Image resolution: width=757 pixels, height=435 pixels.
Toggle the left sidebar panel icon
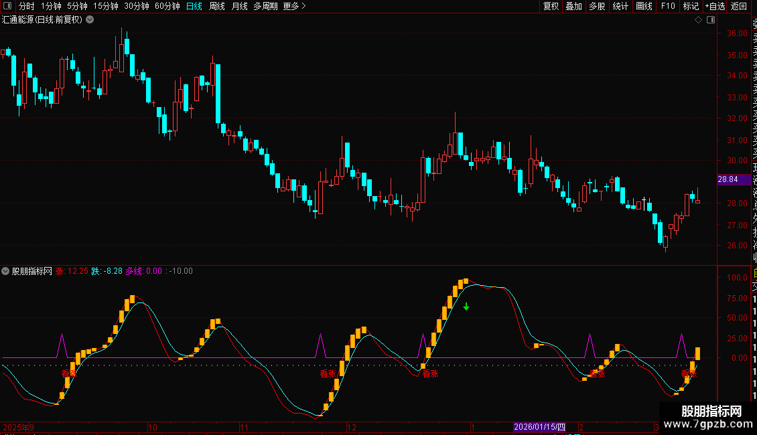(7, 6)
